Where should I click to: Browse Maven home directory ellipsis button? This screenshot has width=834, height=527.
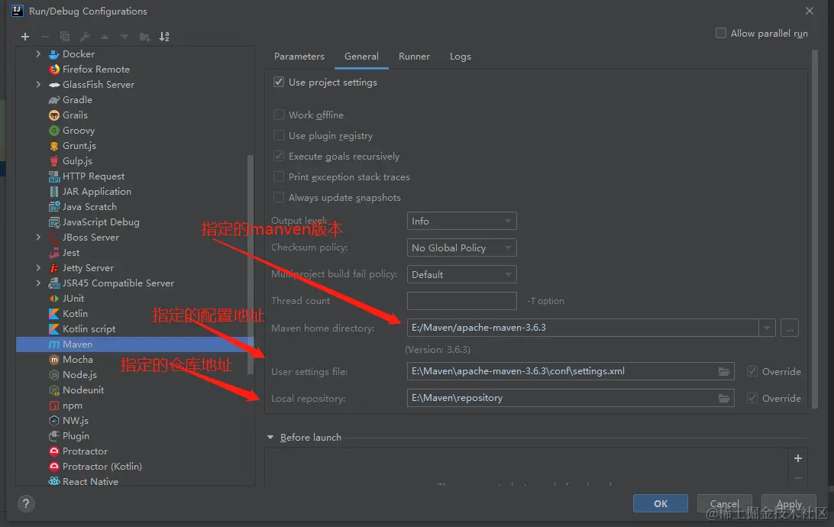point(790,328)
